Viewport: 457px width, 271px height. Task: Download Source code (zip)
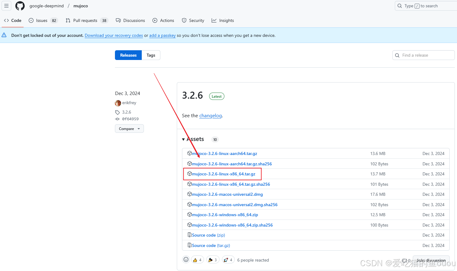[x=208, y=235]
